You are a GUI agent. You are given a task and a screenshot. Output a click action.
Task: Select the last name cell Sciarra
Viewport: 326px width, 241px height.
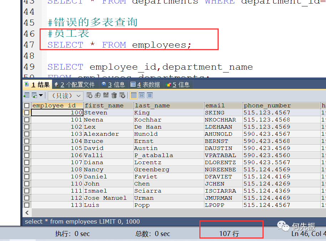pos(169,191)
